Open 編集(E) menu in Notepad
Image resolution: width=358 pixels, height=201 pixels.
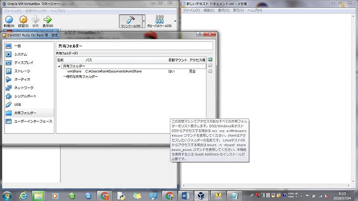[209, 10]
